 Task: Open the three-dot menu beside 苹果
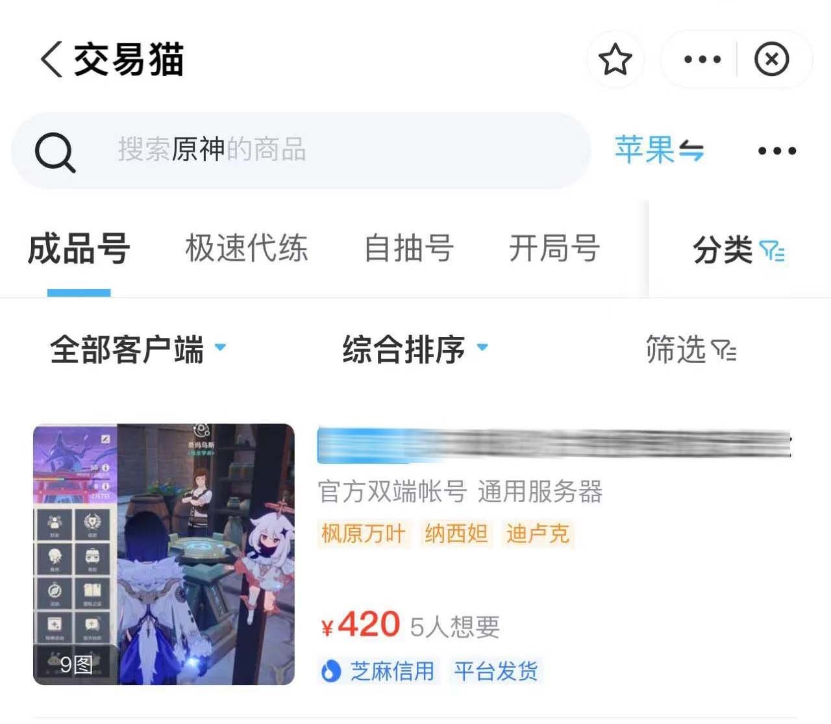pyautogui.click(x=777, y=151)
